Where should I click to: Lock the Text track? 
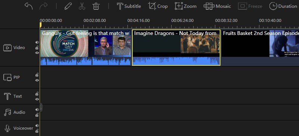tap(37, 94)
